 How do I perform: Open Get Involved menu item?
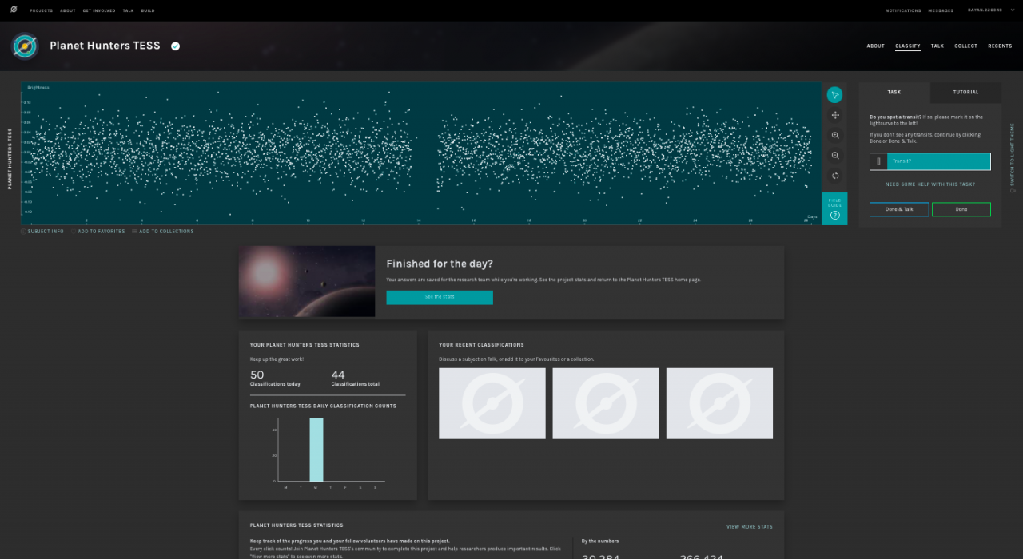coord(99,10)
